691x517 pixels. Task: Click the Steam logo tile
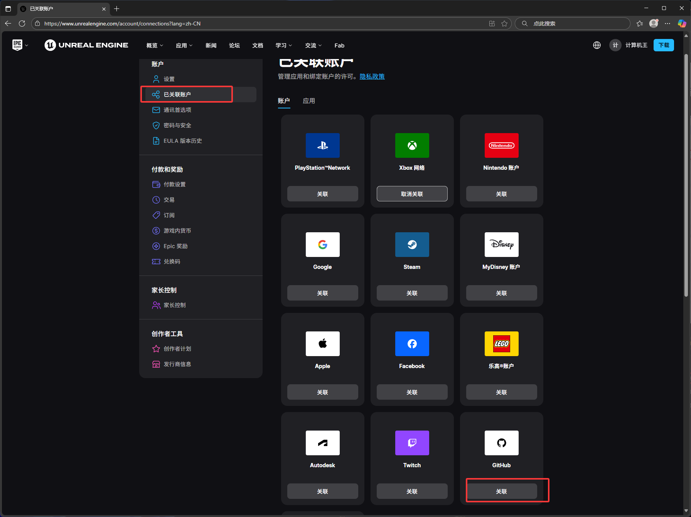coord(412,245)
